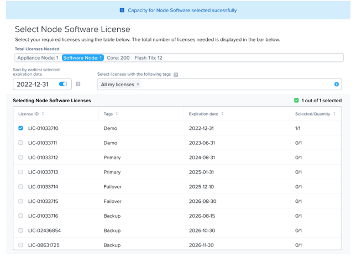The width and height of the screenshot is (356, 257).
Task: Click expiration date 2026-11-30
Action: pyautogui.click(x=201, y=245)
